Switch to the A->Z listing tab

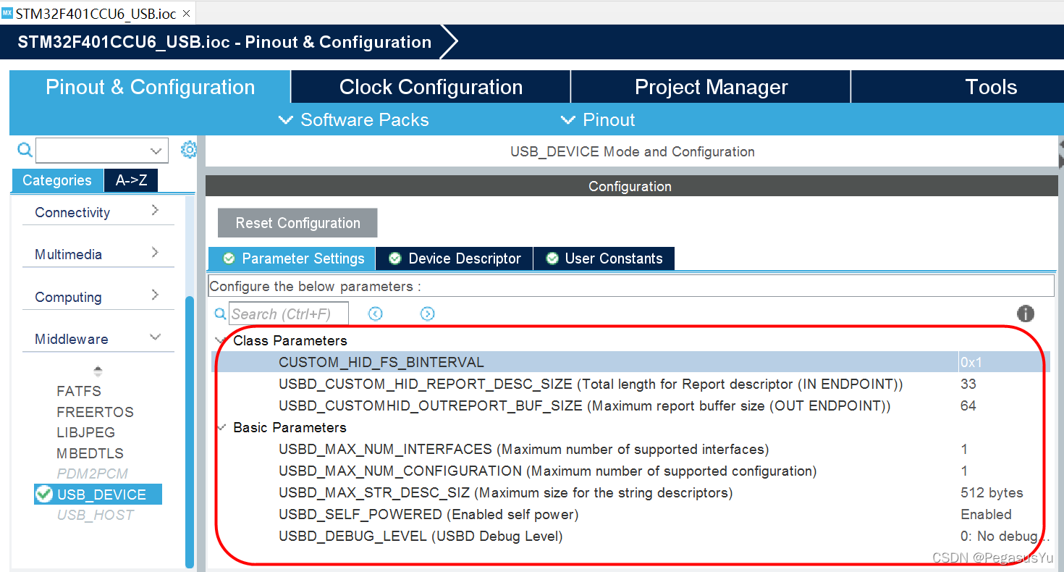click(x=131, y=180)
